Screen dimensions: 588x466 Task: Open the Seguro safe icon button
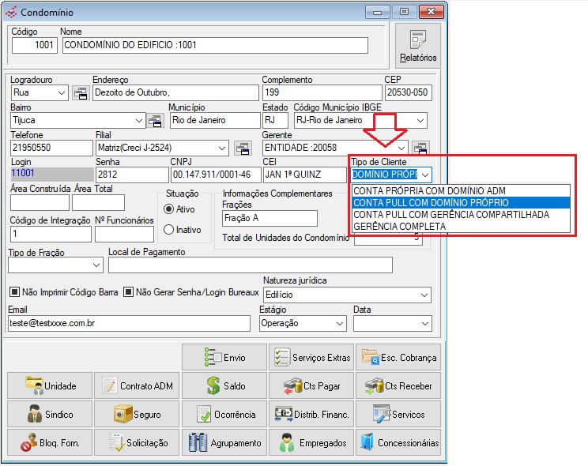click(138, 415)
